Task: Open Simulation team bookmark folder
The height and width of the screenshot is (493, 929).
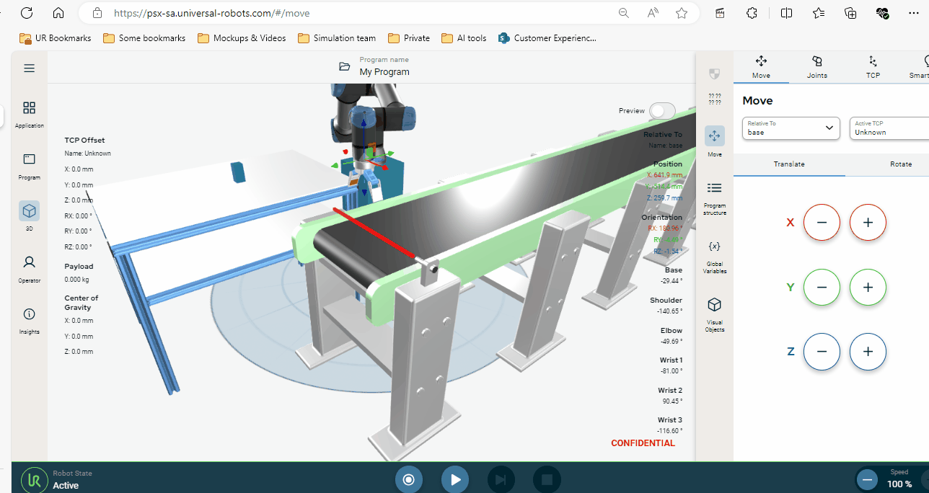Action: click(337, 38)
